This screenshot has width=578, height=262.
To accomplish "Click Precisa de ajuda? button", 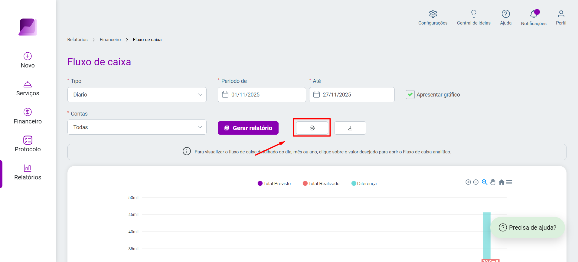I will coord(527,228).
